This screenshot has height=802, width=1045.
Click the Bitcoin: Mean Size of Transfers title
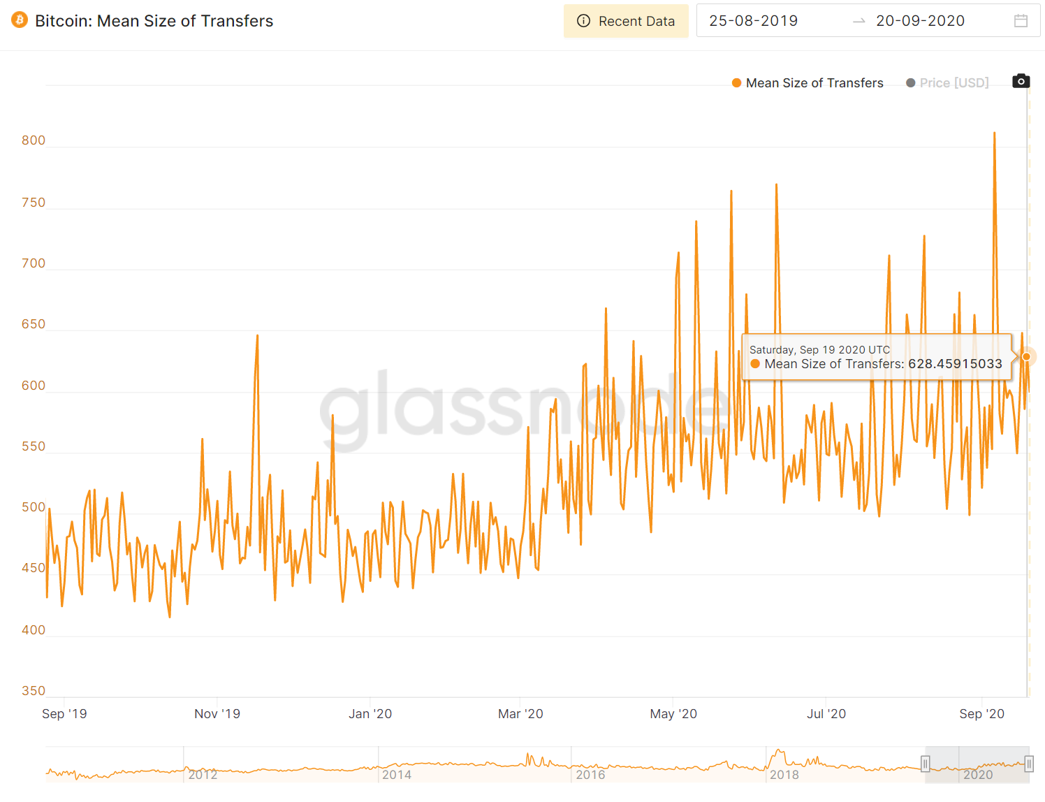click(x=154, y=21)
